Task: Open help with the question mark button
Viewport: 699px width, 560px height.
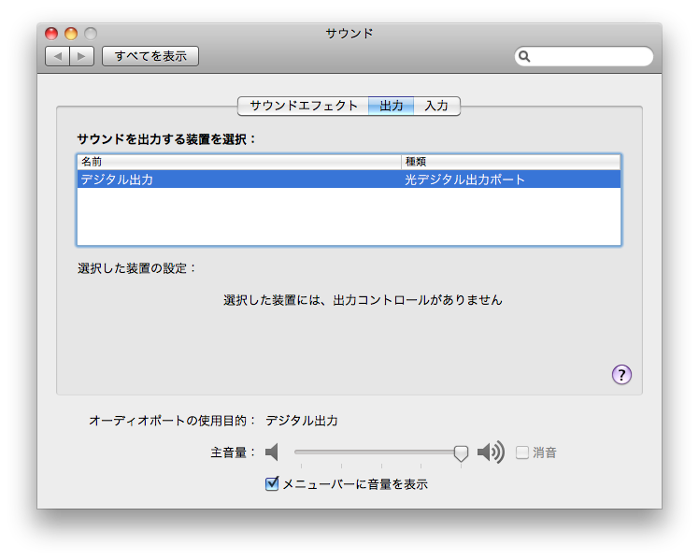Action: [621, 375]
